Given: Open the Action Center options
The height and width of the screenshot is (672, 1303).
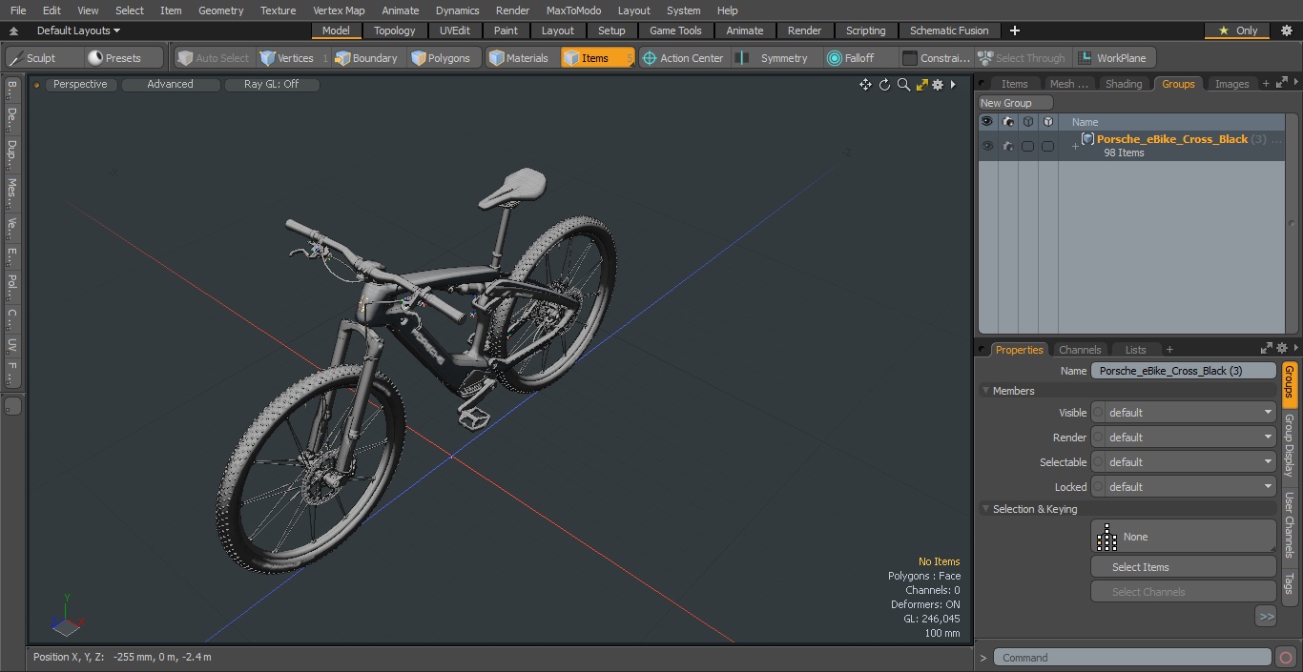Looking at the screenshot, I should 683,58.
